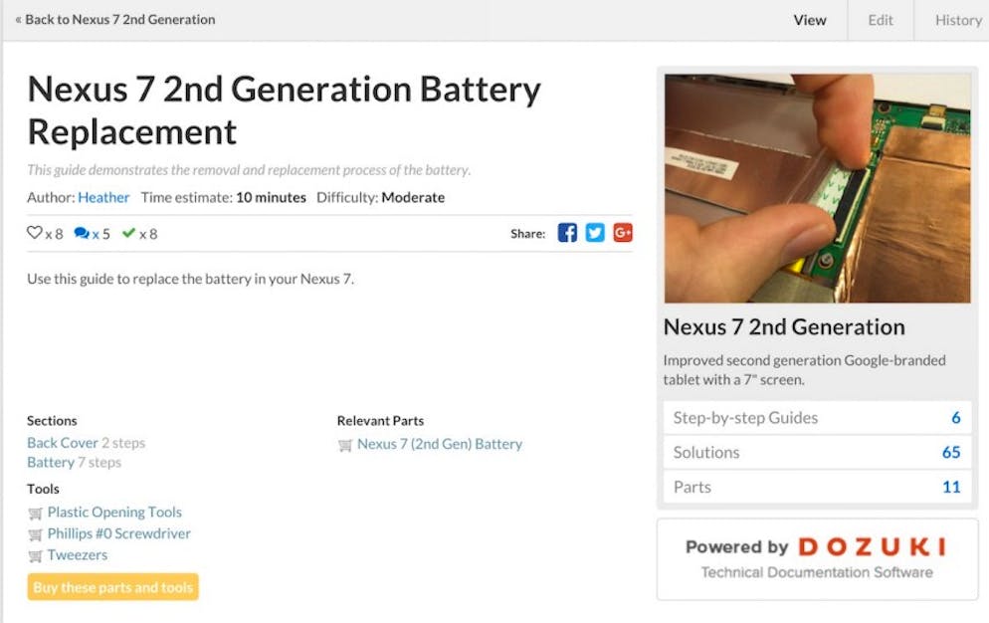Open the Step-by-step Guides row
This screenshot has width=989, height=623.
pyautogui.click(x=817, y=418)
